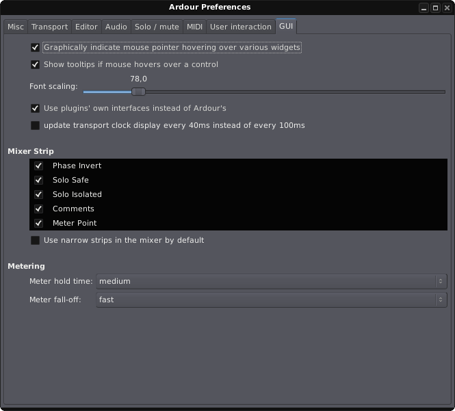Toggle Use plugins' own interfaces checkbox
The height and width of the screenshot is (411, 455).
[x=35, y=108]
